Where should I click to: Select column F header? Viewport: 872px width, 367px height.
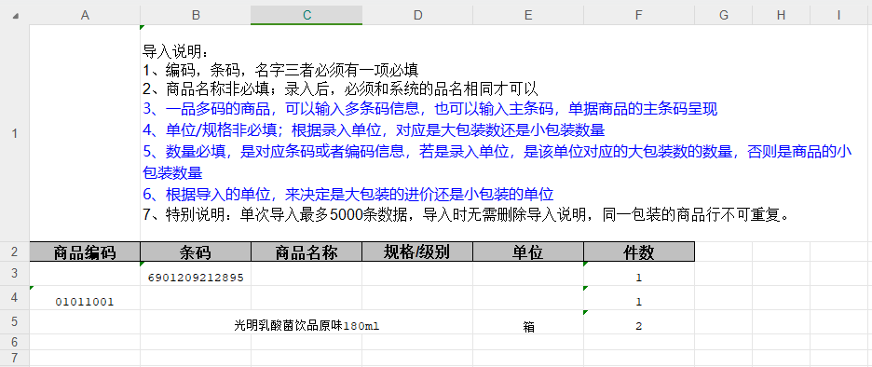coord(639,15)
